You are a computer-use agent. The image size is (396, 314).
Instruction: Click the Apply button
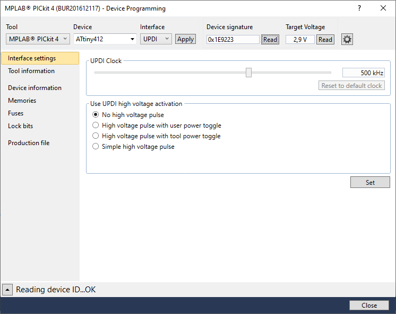click(x=185, y=39)
